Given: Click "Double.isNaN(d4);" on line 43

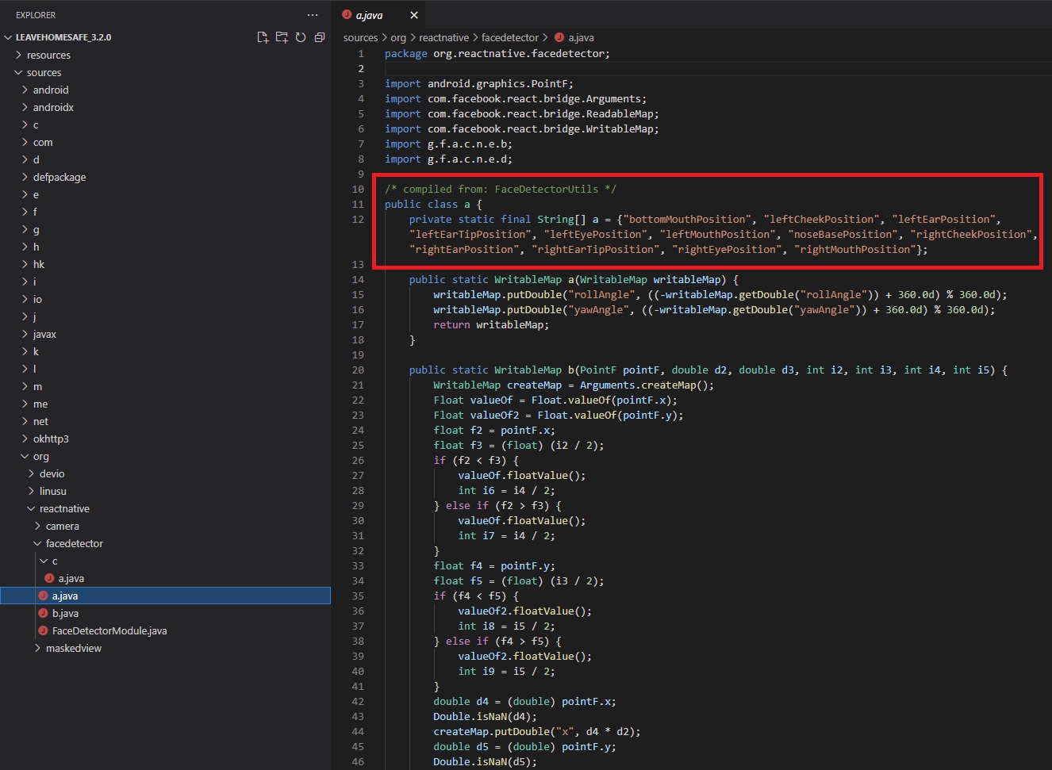Looking at the screenshot, I should pyautogui.click(x=485, y=716).
